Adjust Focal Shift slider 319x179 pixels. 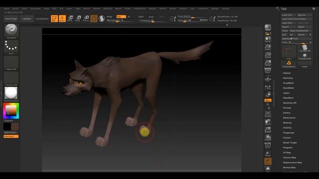coord(192,16)
